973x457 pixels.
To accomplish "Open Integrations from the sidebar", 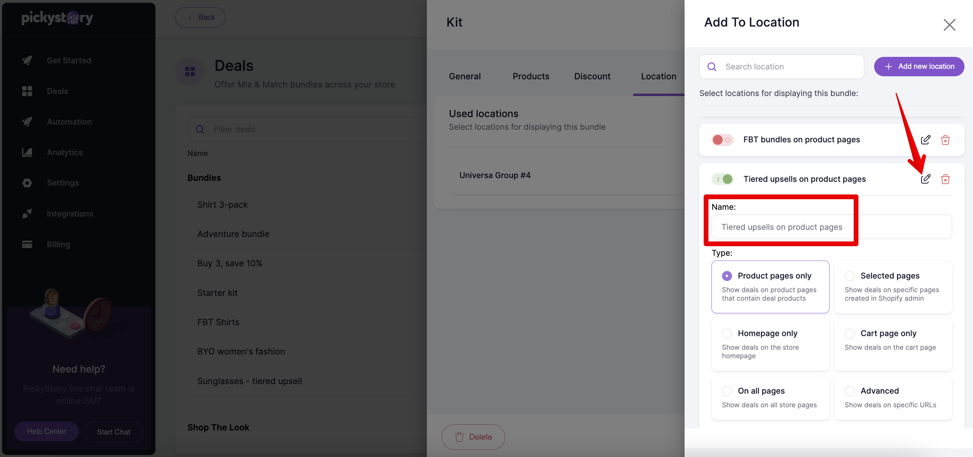I will click(x=70, y=214).
